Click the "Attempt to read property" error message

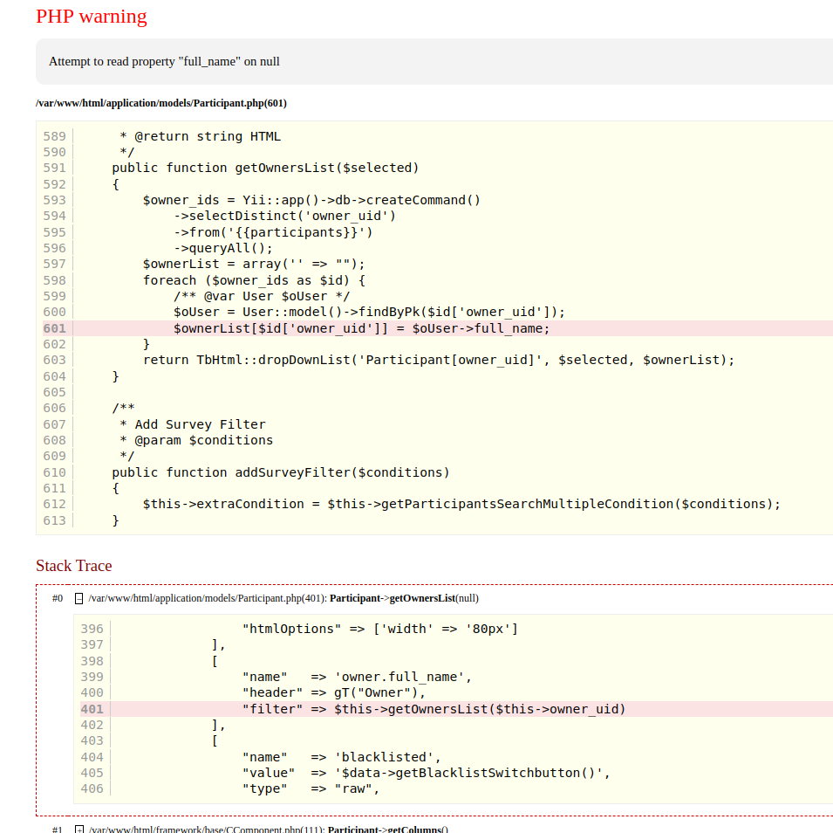(x=164, y=62)
